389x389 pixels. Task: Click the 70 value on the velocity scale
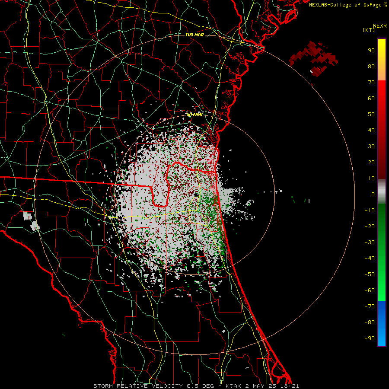point(371,83)
